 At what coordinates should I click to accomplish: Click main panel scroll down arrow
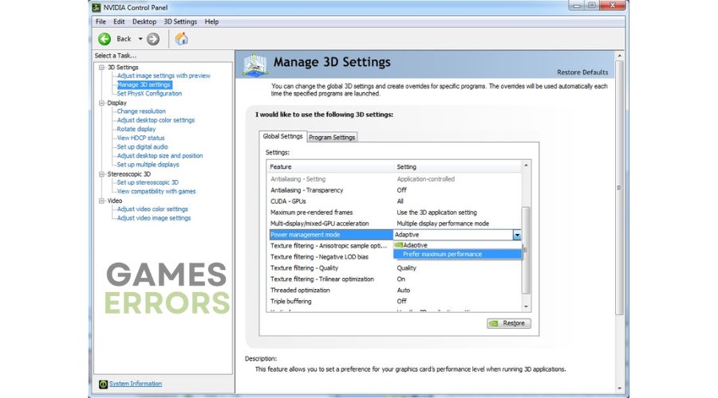click(x=620, y=388)
